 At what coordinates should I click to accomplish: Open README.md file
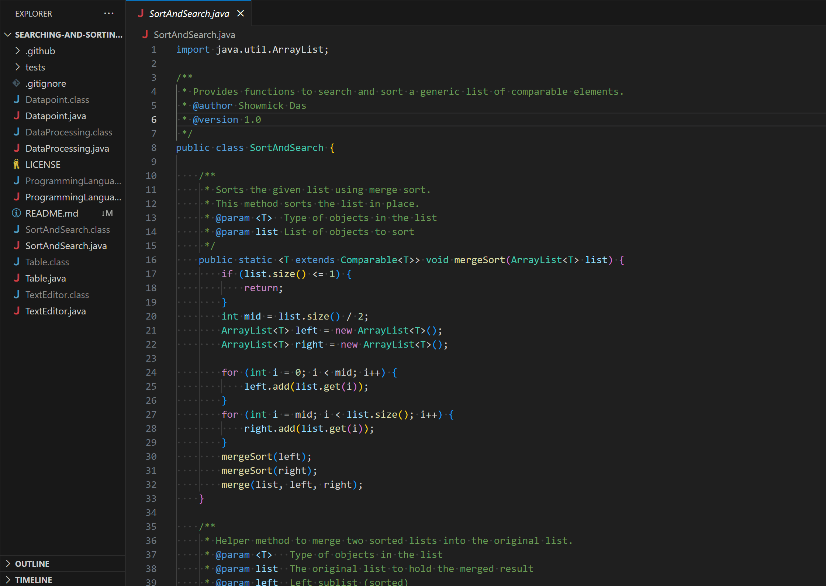52,213
